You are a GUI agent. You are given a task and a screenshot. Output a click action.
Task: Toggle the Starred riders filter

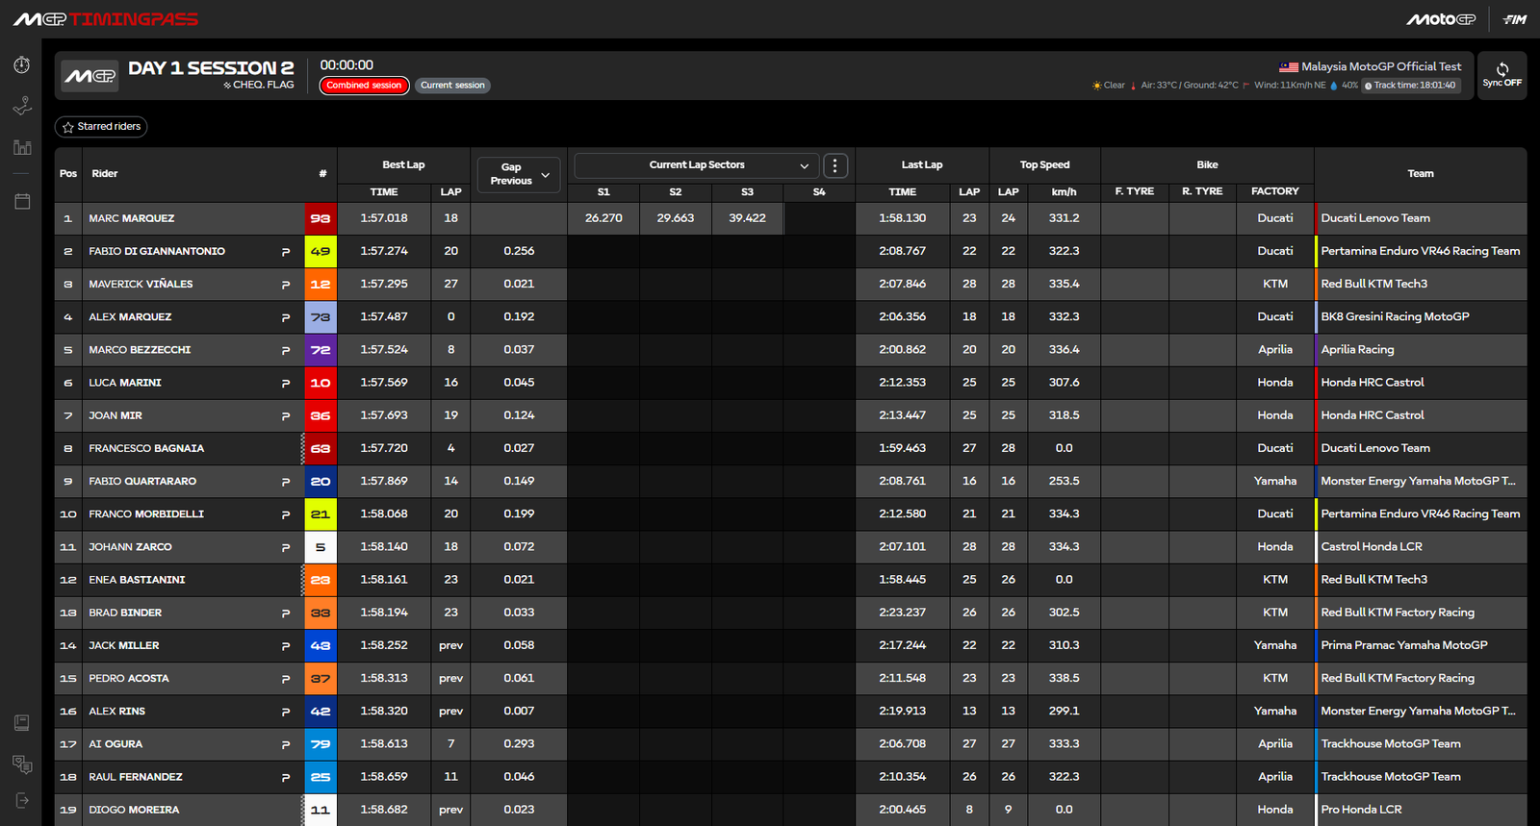[x=101, y=127]
